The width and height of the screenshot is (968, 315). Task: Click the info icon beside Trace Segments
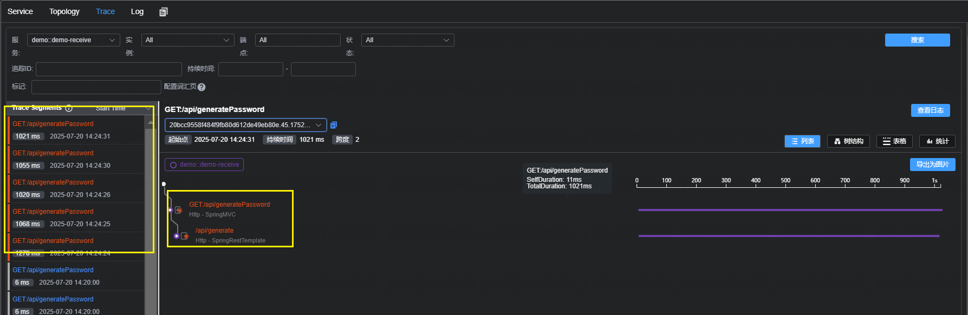pyautogui.click(x=69, y=108)
